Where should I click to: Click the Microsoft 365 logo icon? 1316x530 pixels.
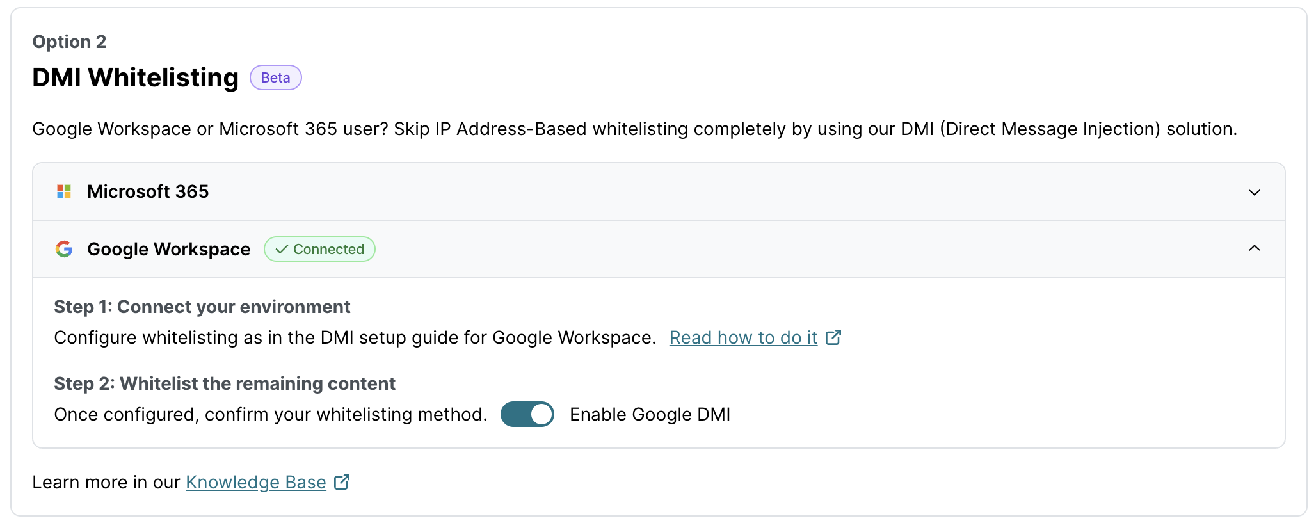(64, 191)
